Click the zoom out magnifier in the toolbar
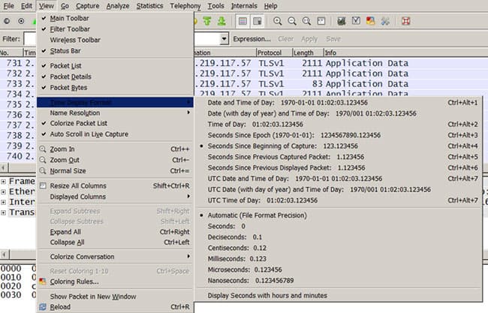The height and width of the screenshot is (313, 488). pos(292,21)
